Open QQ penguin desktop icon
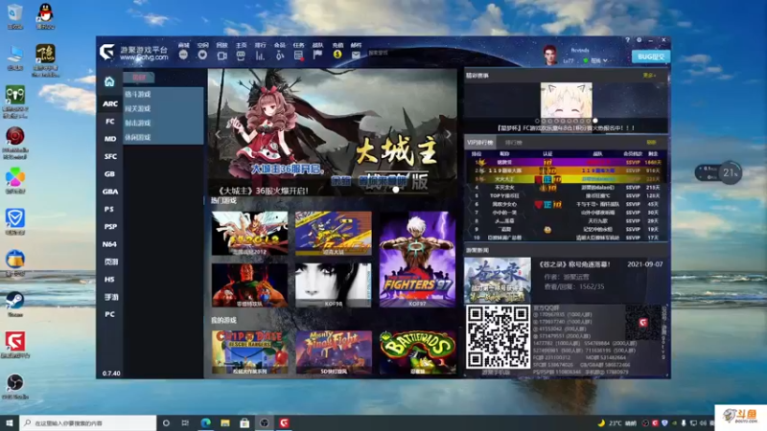This screenshot has width=767, height=431. pos(45,15)
